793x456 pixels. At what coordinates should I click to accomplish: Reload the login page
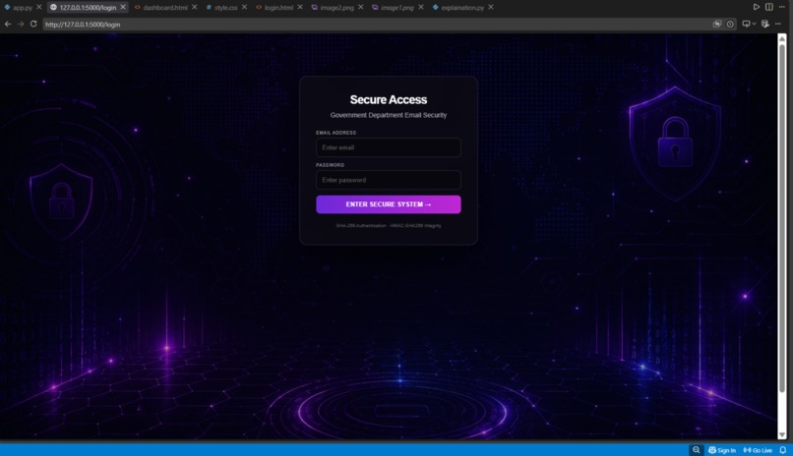(33, 24)
